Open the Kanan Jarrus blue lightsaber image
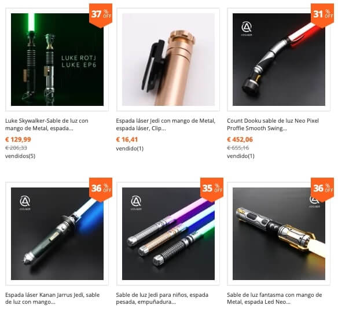The image size is (338, 309). [x=57, y=234]
